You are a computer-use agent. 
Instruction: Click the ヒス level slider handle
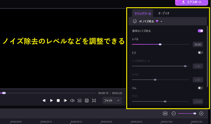[155, 80]
